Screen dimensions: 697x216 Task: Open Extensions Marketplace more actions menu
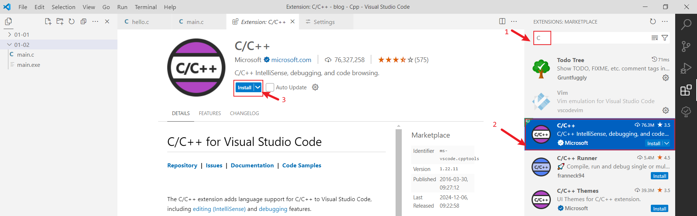coord(665,21)
